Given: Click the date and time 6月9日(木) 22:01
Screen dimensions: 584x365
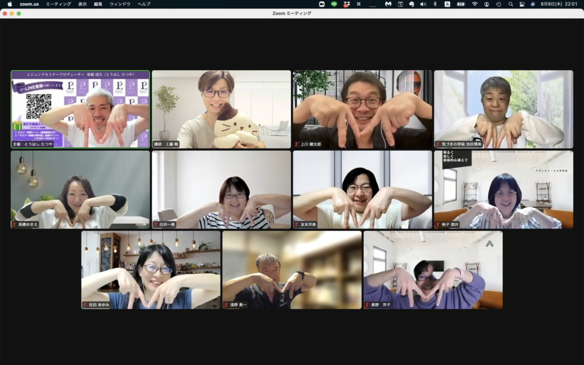Looking at the screenshot, I should pyautogui.click(x=559, y=4).
